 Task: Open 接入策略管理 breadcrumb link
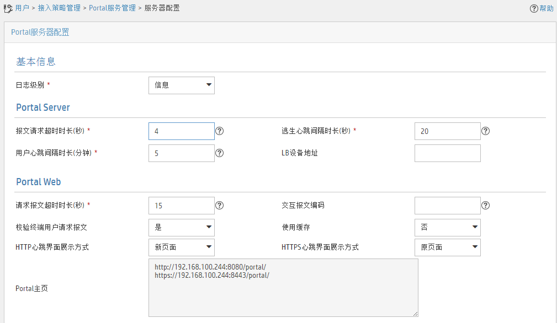pyautogui.click(x=59, y=8)
